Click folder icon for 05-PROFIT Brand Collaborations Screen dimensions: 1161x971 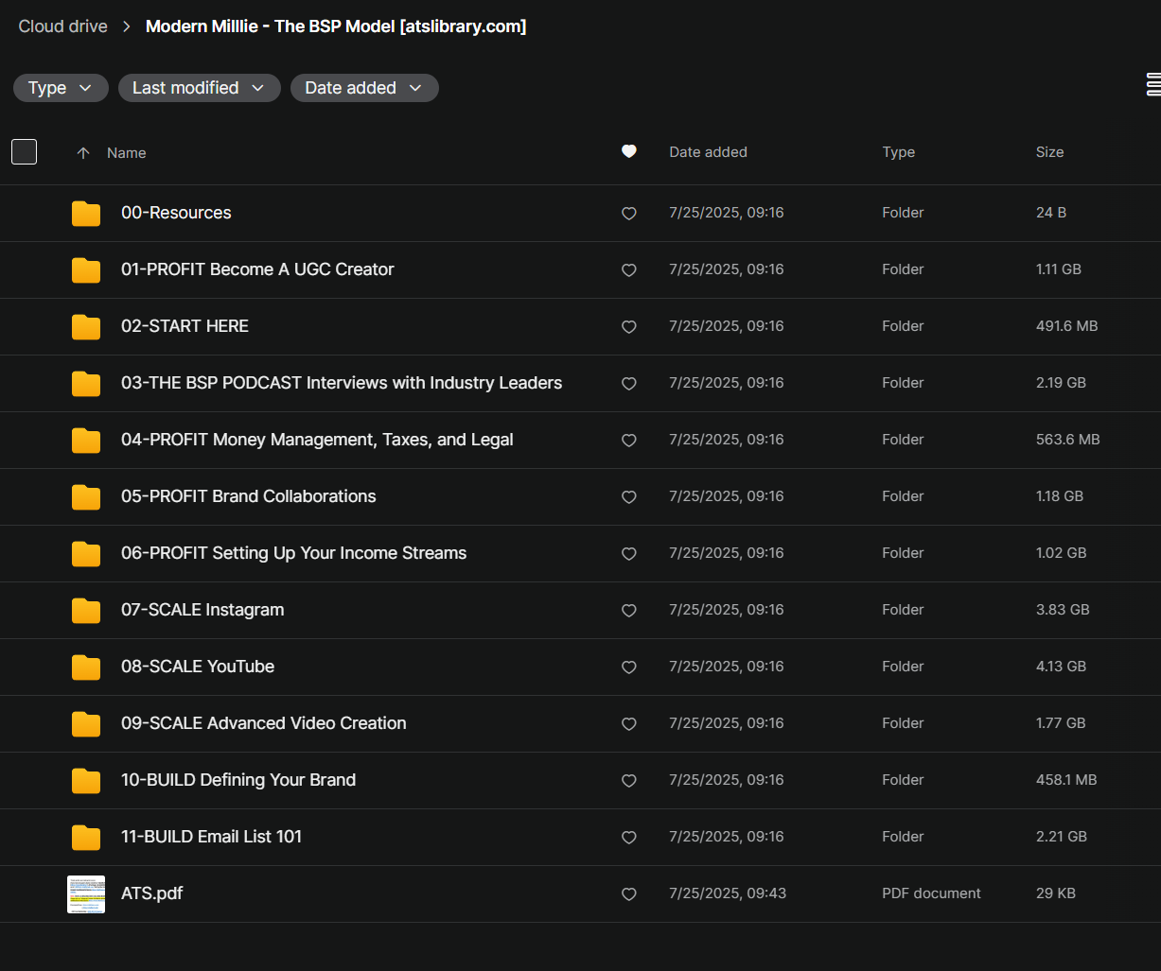click(86, 497)
